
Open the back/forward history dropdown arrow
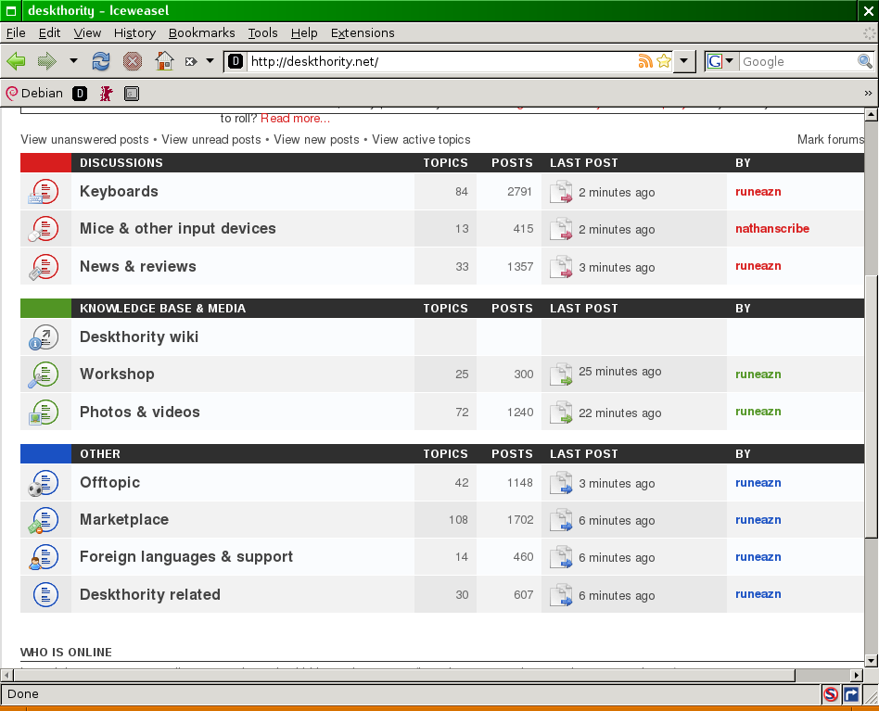(x=73, y=61)
